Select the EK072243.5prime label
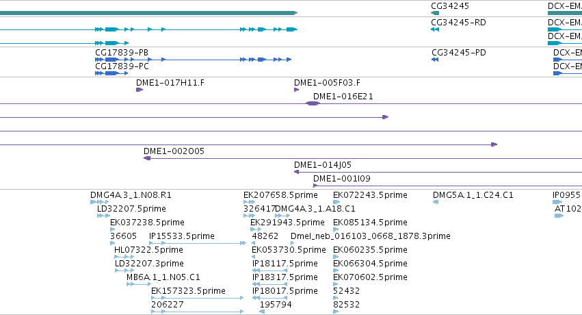Viewport: 582px width, 315px height. pyautogui.click(x=370, y=195)
